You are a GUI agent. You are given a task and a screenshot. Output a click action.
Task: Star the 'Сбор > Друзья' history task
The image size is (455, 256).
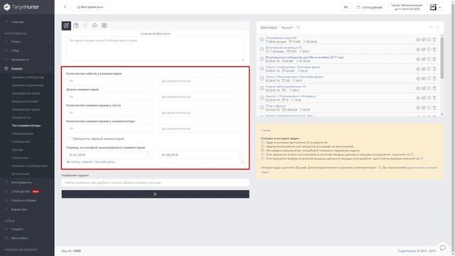[x=418, y=107]
